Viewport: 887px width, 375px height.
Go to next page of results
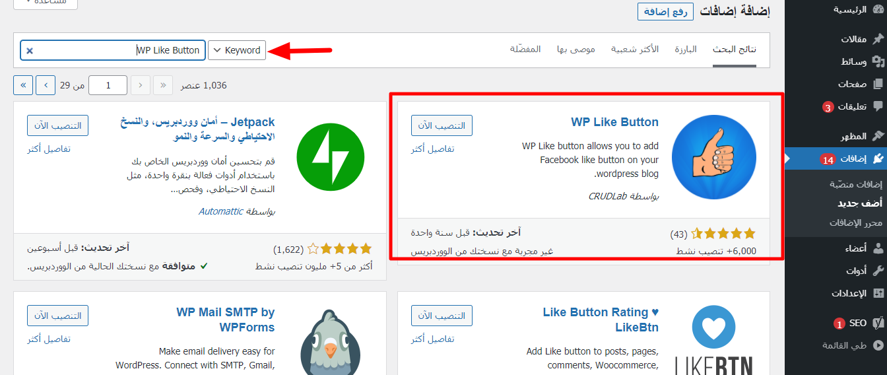pyautogui.click(x=46, y=85)
